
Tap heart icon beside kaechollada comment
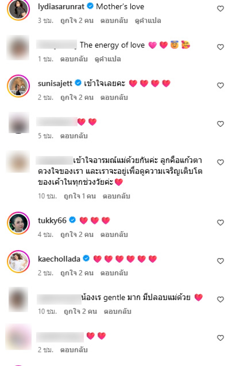point(220,261)
